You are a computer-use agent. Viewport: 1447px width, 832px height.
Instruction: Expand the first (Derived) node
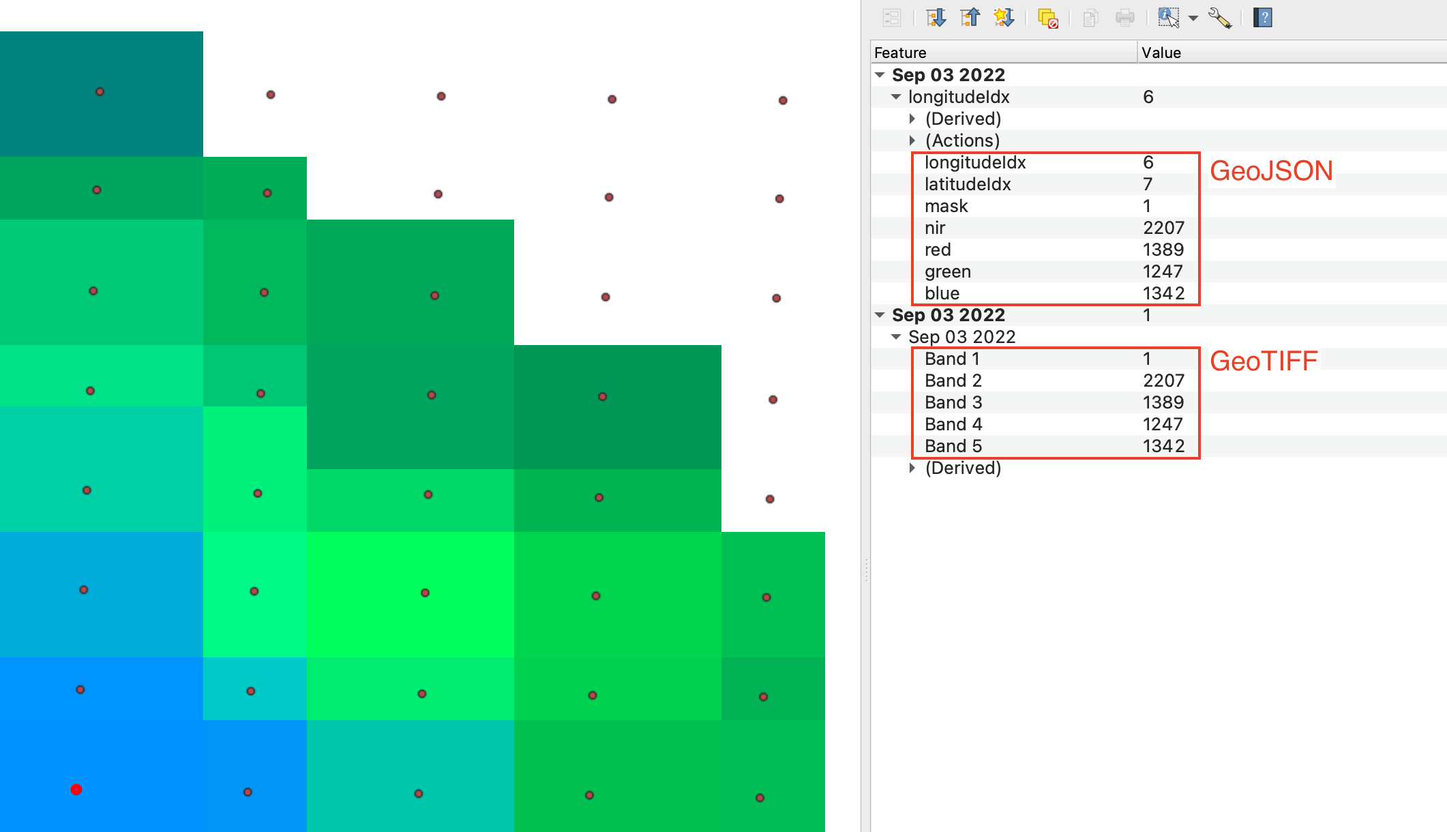pyautogui.click(x=912, y=119)
